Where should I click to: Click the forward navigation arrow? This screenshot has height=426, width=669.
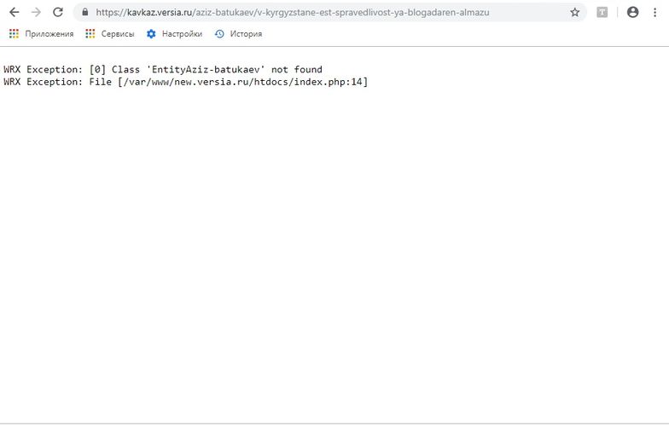(36, 12)
